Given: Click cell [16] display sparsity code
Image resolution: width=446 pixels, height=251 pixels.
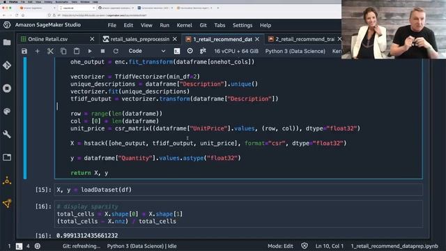Looking at the screenshot, I should [x=238, y=214].
